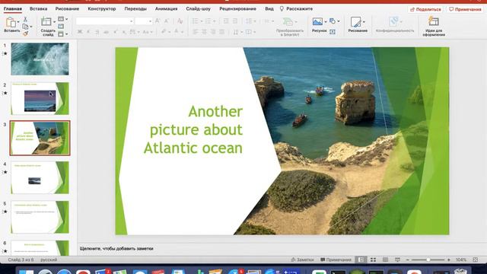
Task: Open the Анимация tab
Action: (166, 8)
